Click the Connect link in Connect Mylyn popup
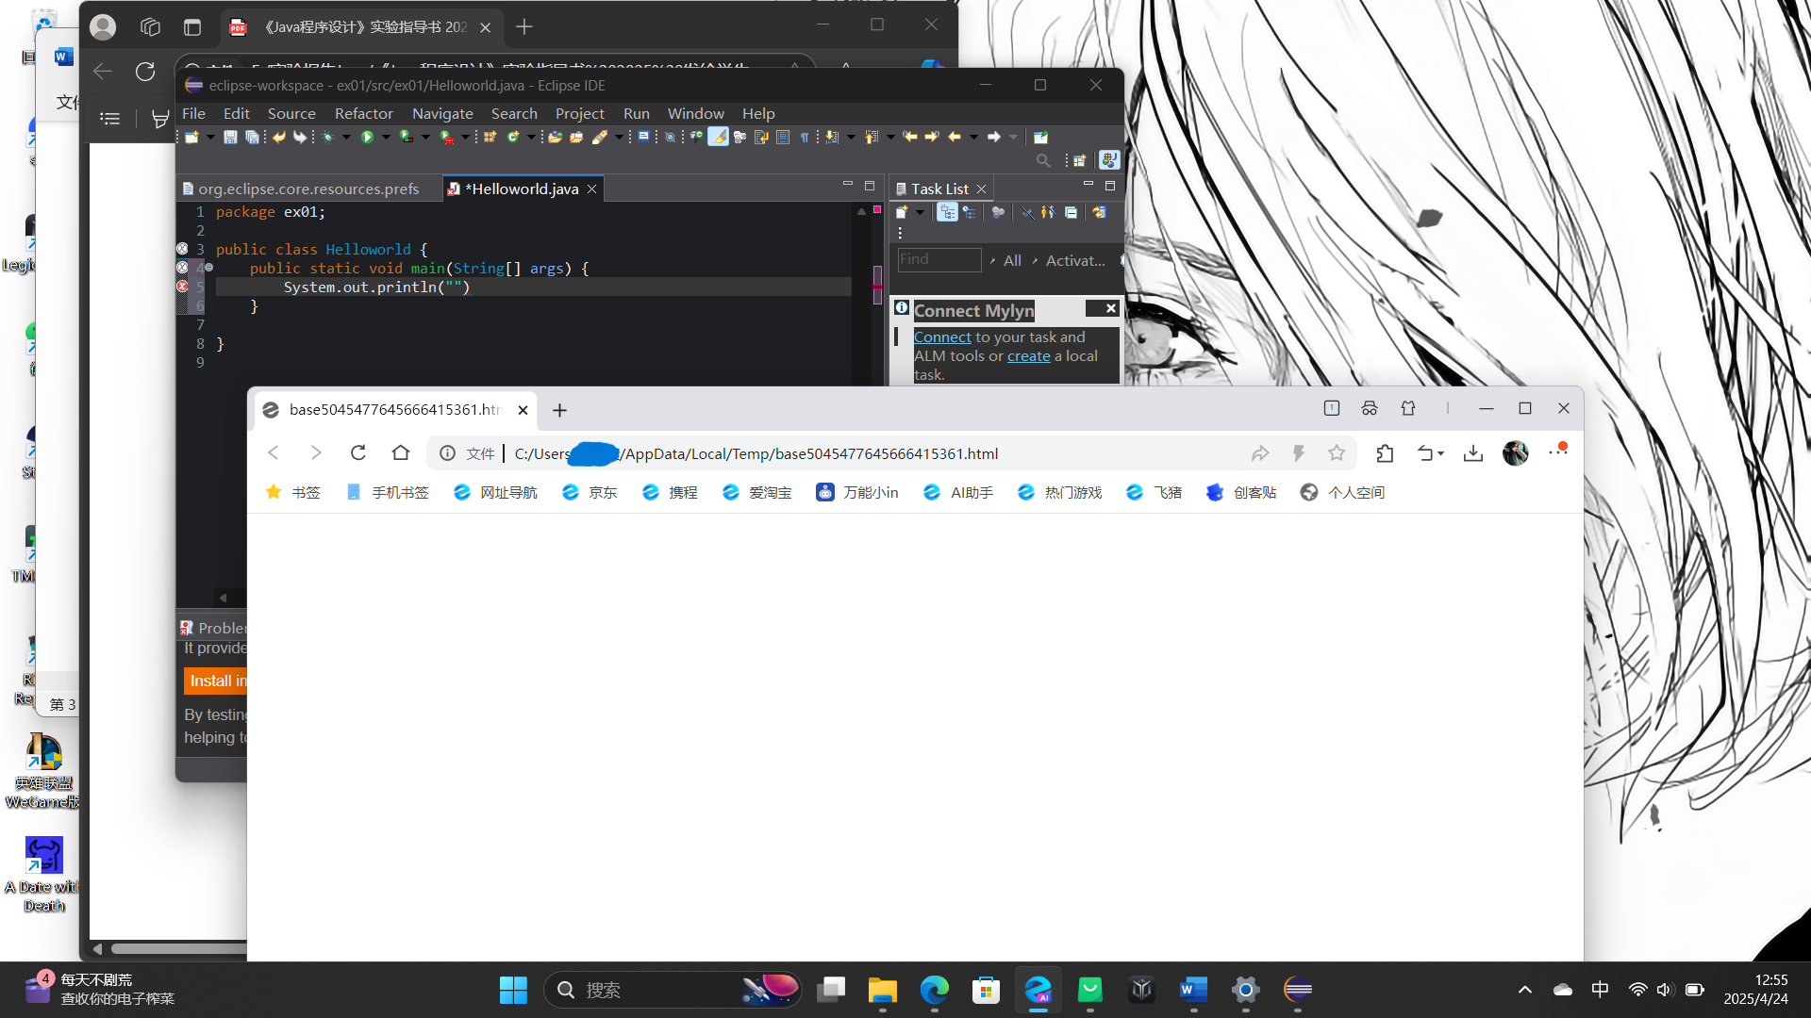Image resolution: width=1811 pixels, height=1018 pixels. (941, 337)
